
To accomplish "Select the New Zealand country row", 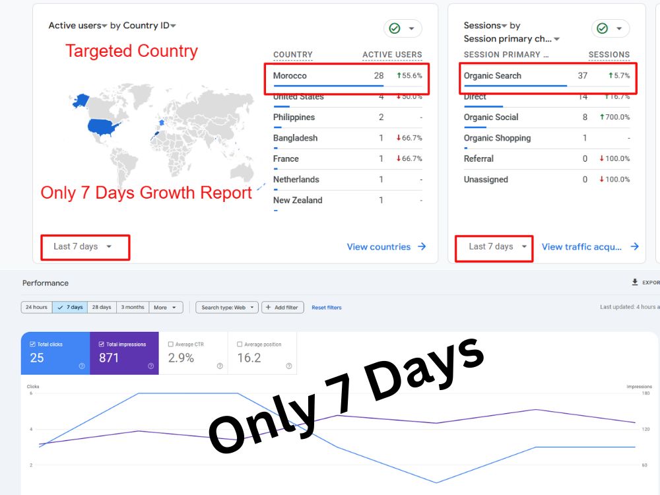I will (x=347, y=201).
